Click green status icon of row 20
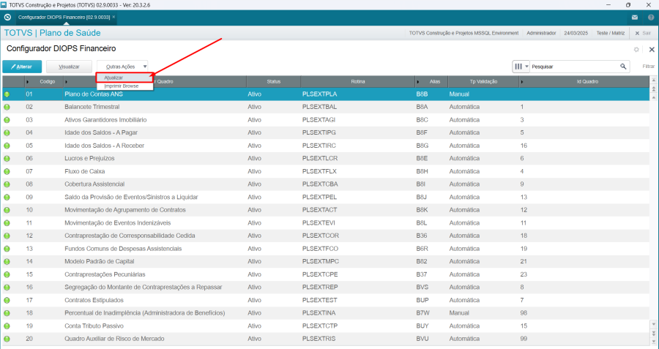The width and height of the screenshot is (659, 349). pyautogui.click(x=7, y=339)
